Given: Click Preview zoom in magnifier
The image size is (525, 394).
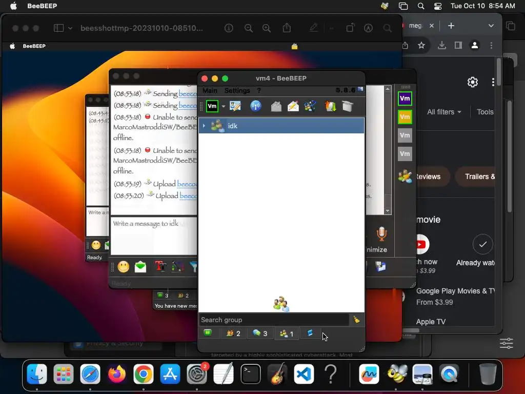Looking at the screenshot, I should pyautogui.click(x=267, y=28).
